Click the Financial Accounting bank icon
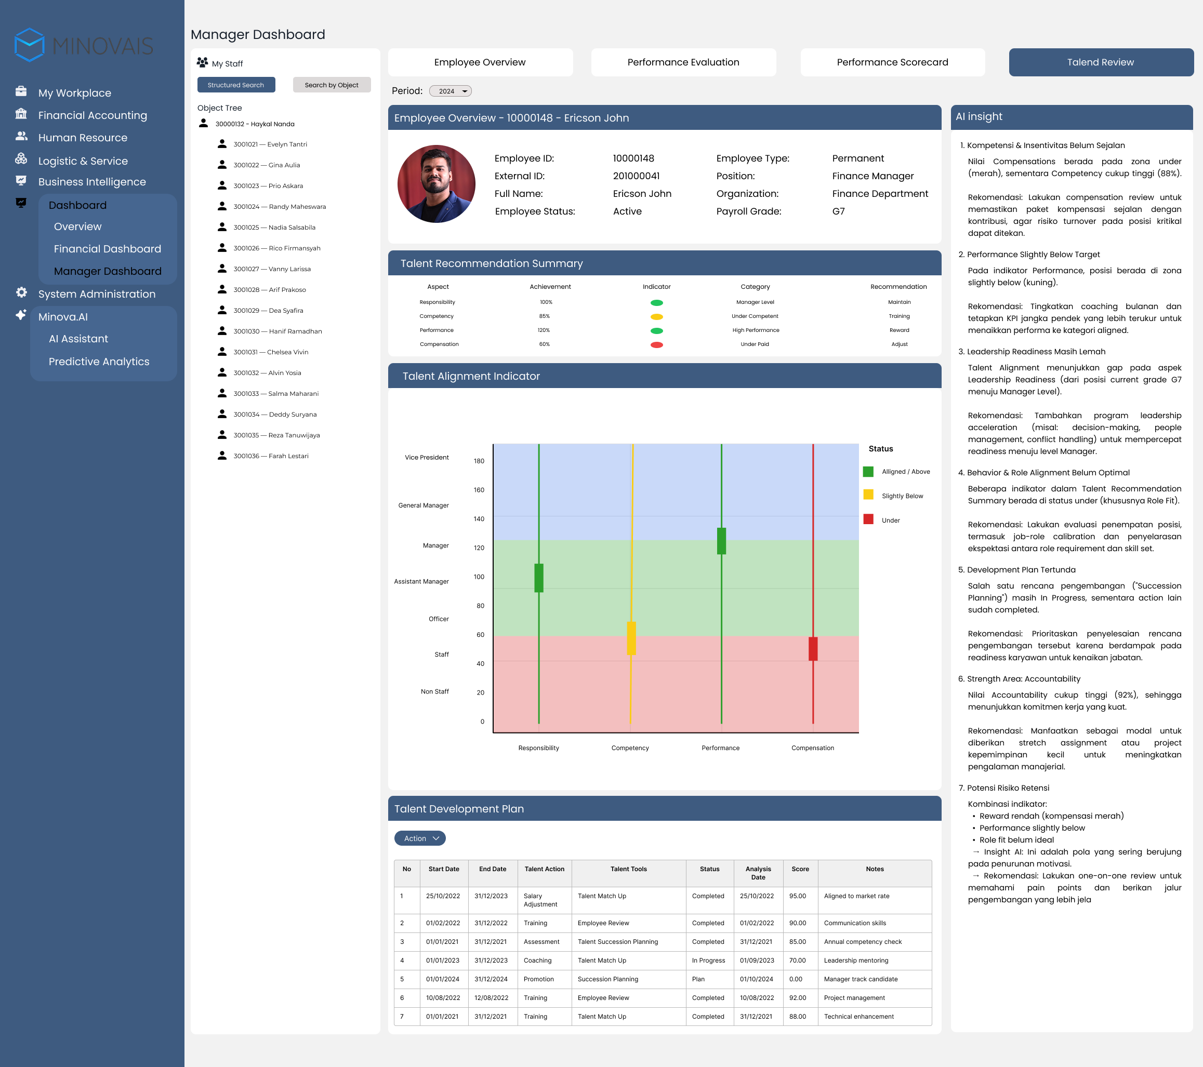The image size is (1203, 1067). pos(21,114)
